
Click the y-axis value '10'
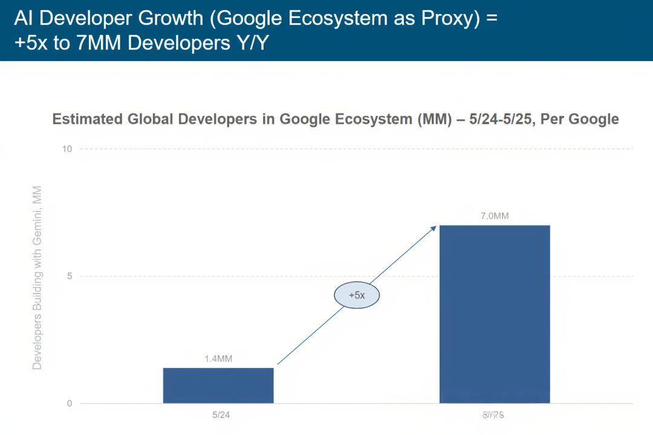(67, 149)
